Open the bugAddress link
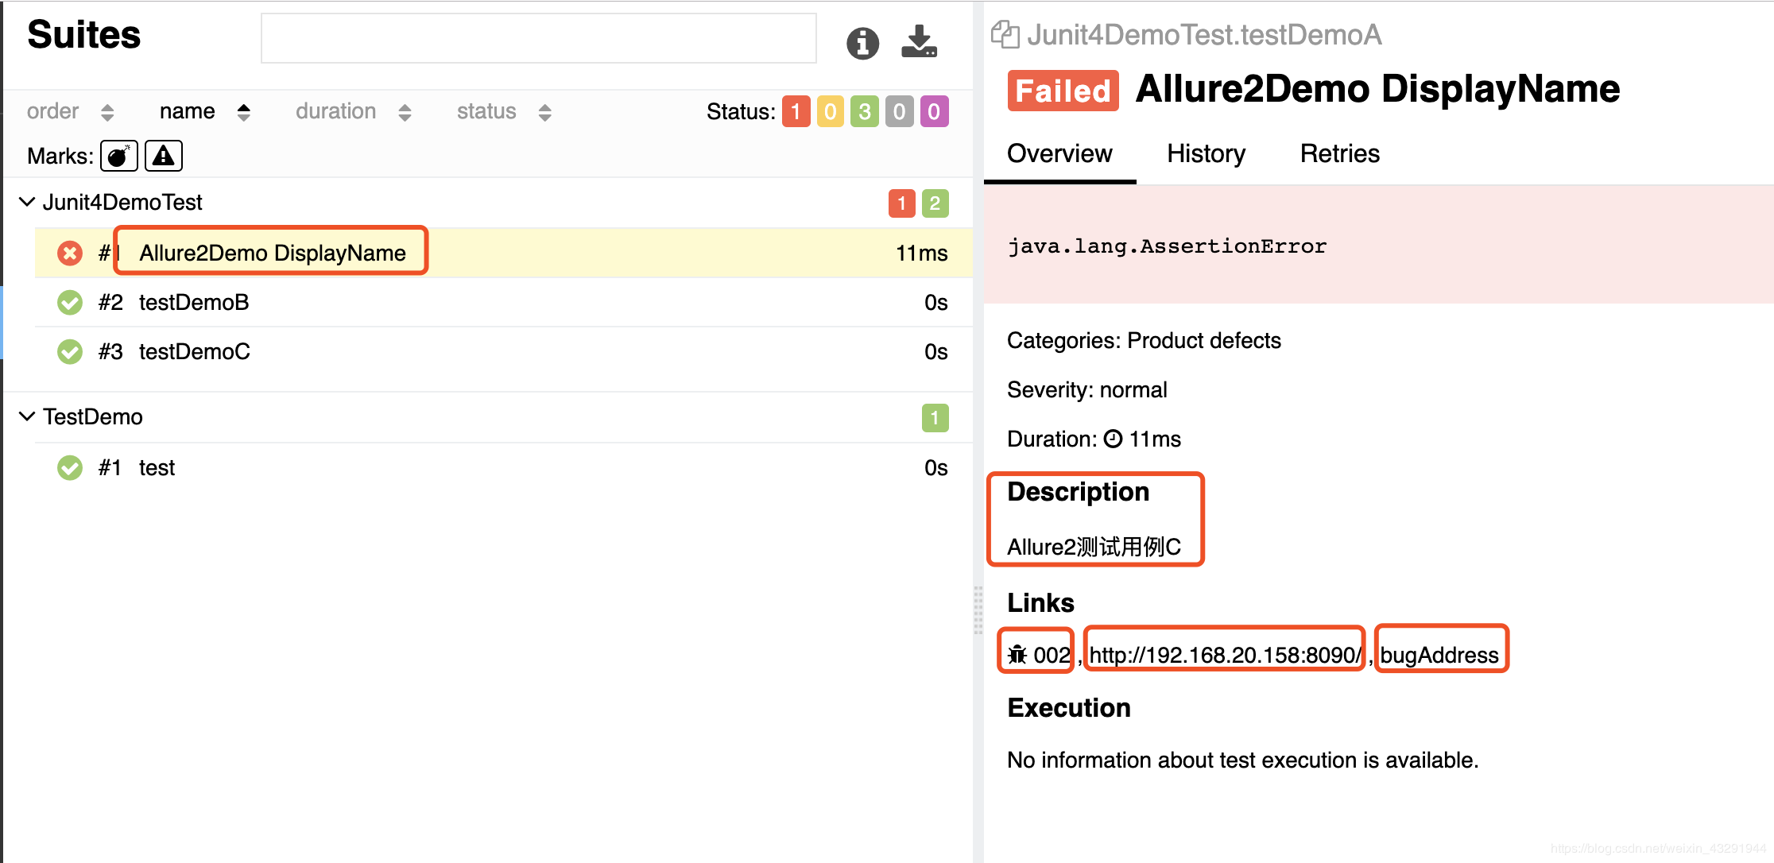 [1439, 655]
